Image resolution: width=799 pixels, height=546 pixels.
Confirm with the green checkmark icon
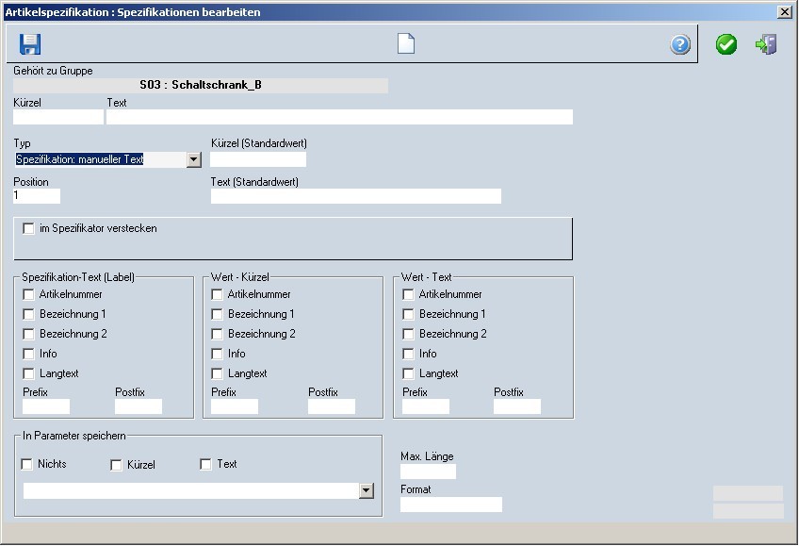pos(726,44)
